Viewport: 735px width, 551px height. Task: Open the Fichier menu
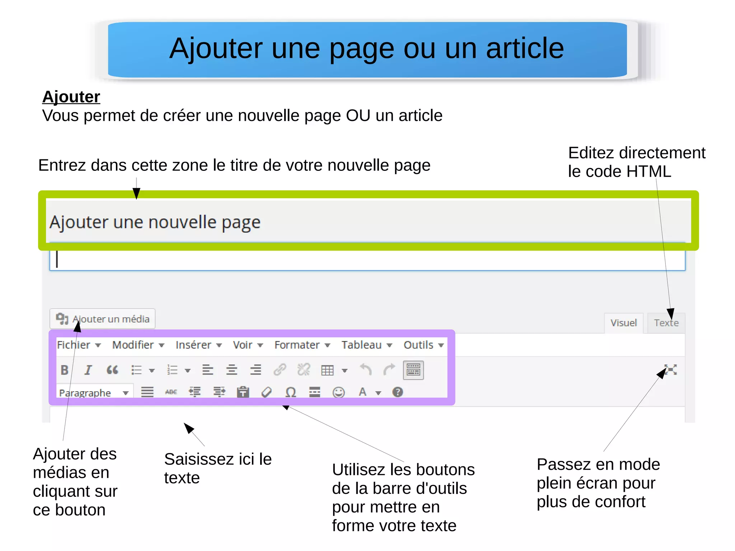79,345
